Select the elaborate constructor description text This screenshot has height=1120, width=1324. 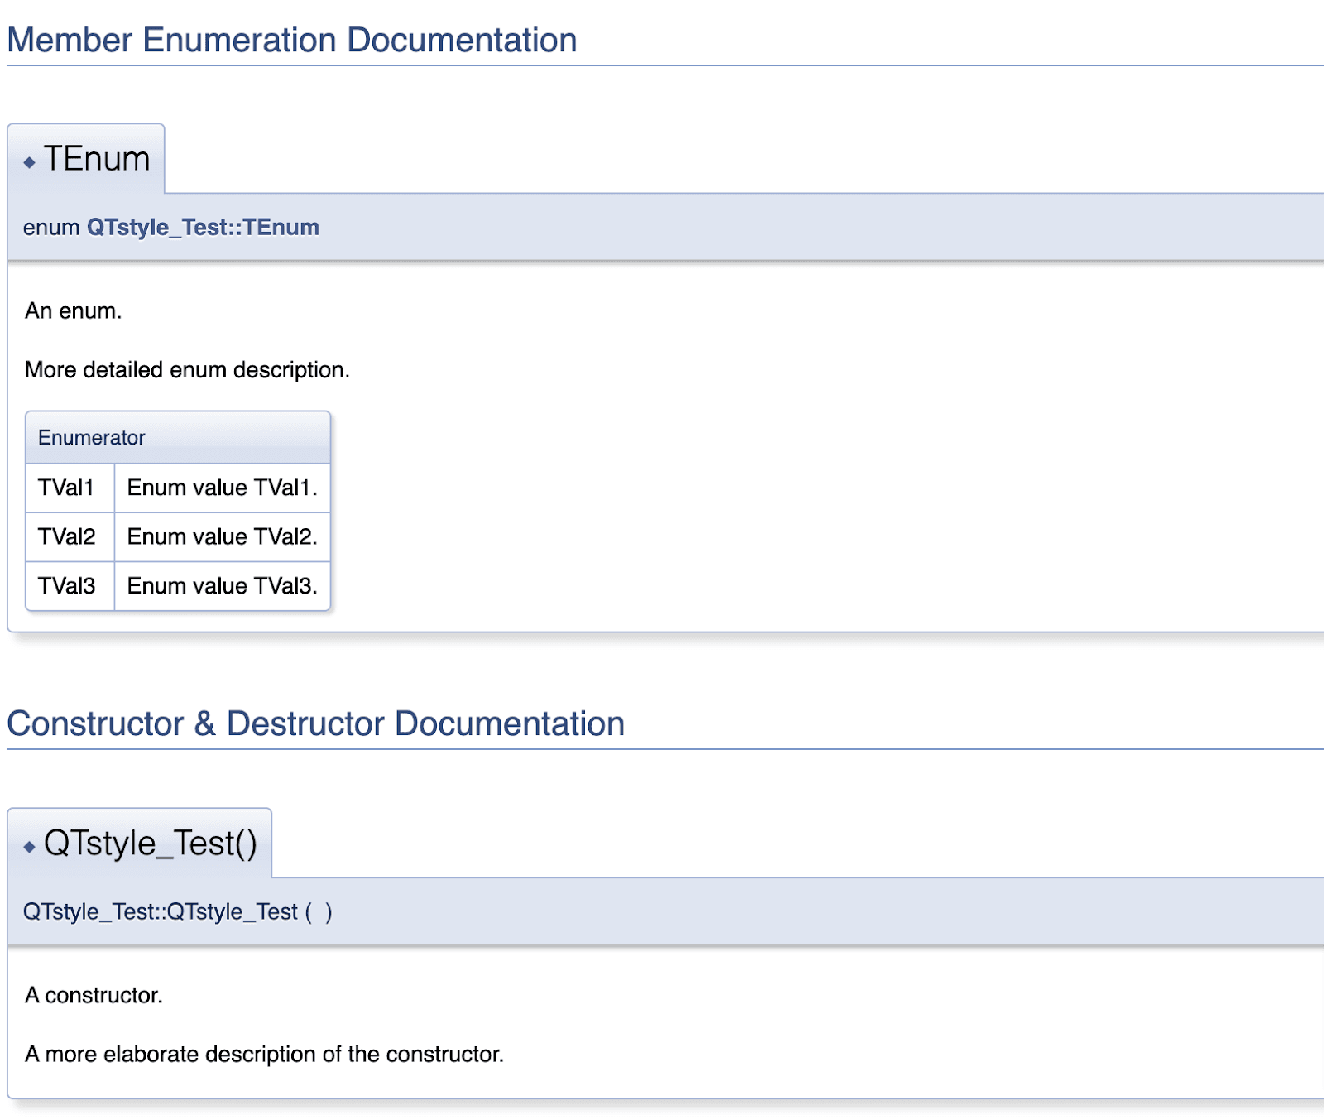click(264, 1054)
